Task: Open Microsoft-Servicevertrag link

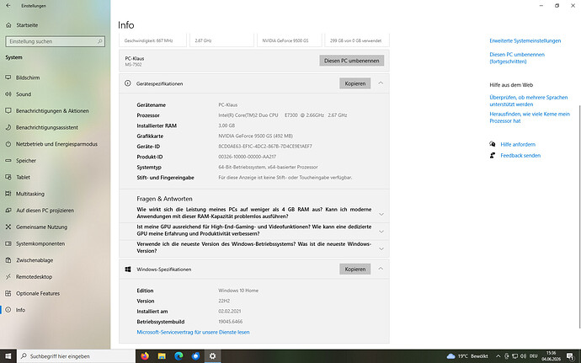Action: [193, 332]
